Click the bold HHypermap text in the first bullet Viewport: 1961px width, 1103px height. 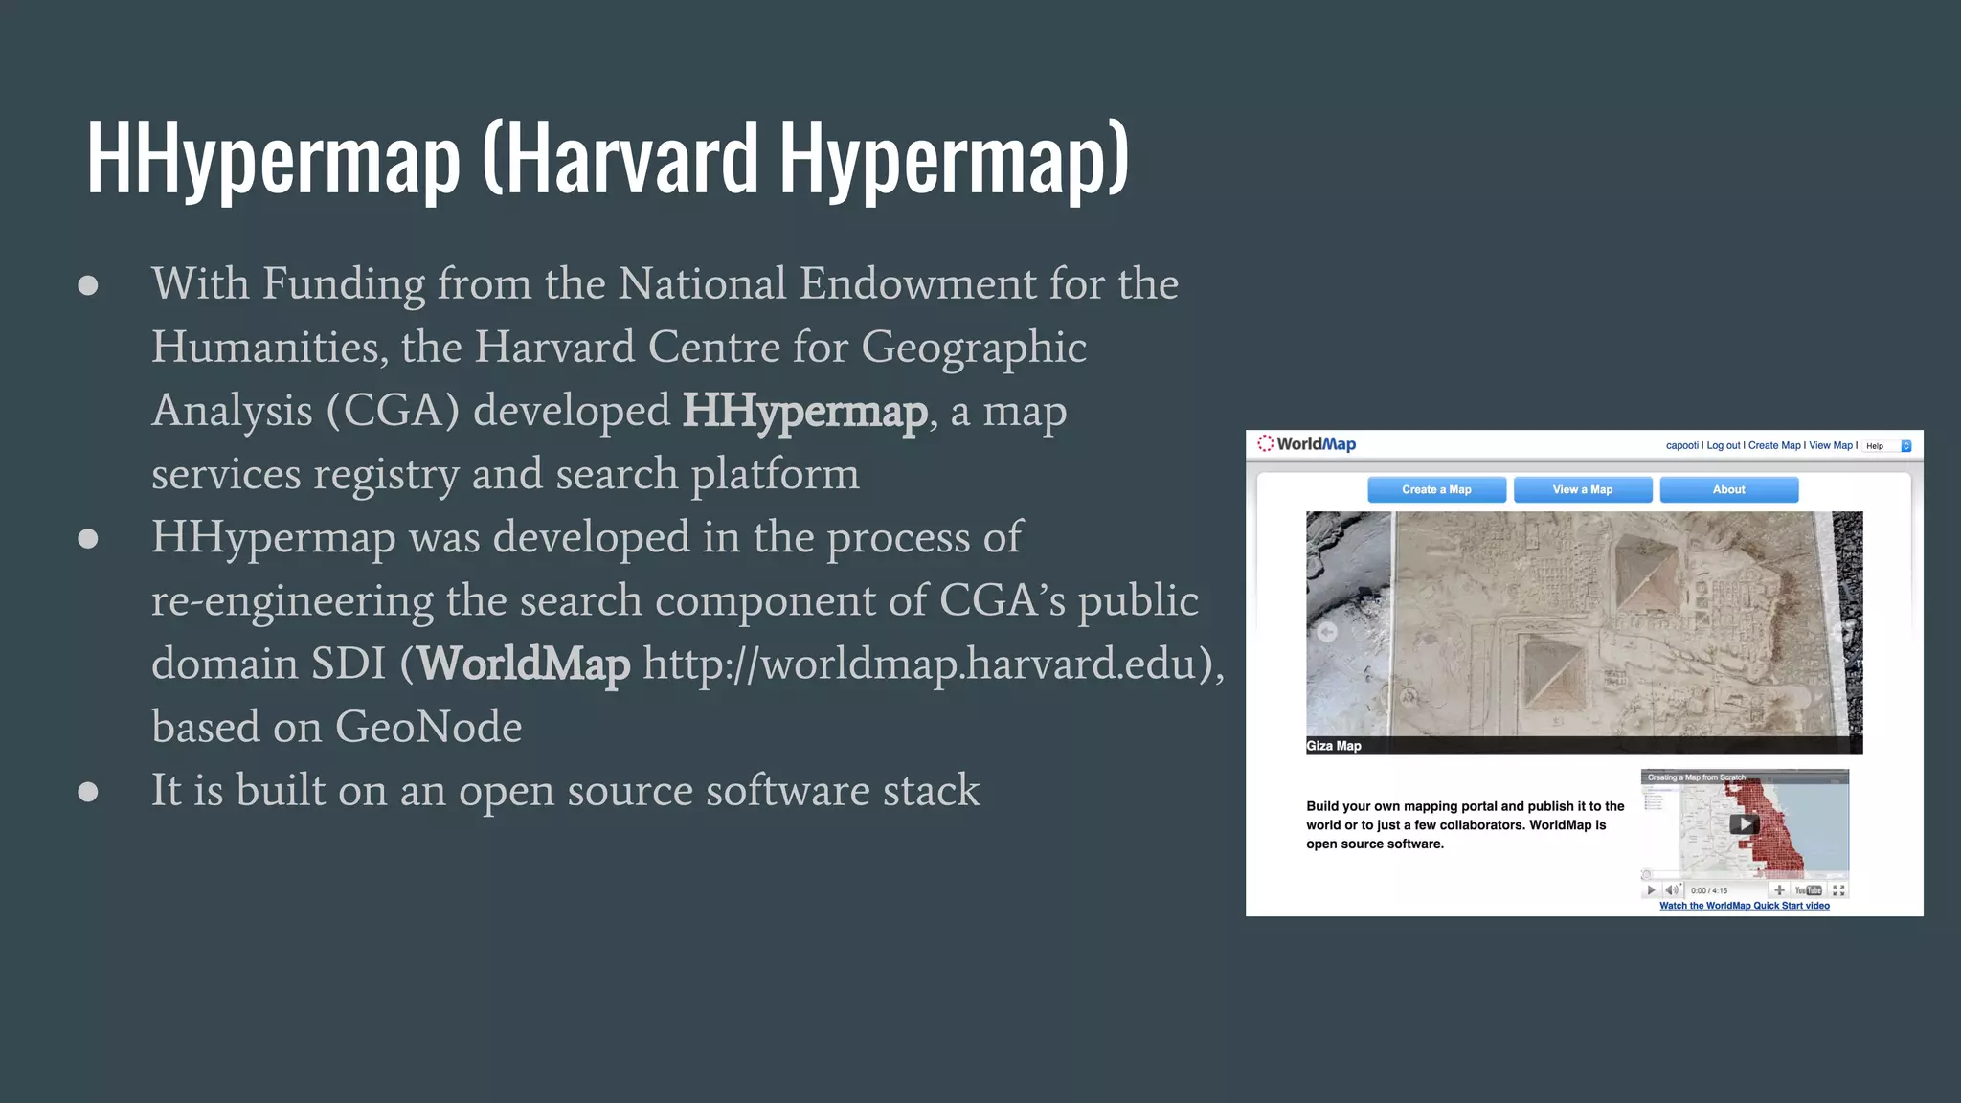tap(804, 412)
